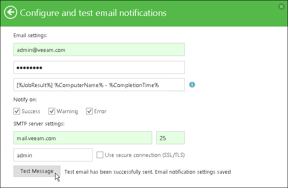Click the "SMTP server settings:" label
Screen dimensions: 288x188
click(x=40, y=123)
